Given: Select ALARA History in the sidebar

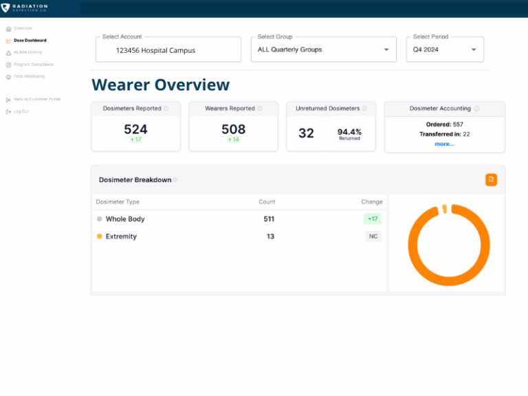Looking at the screenshot, I should tap(28, 52).
